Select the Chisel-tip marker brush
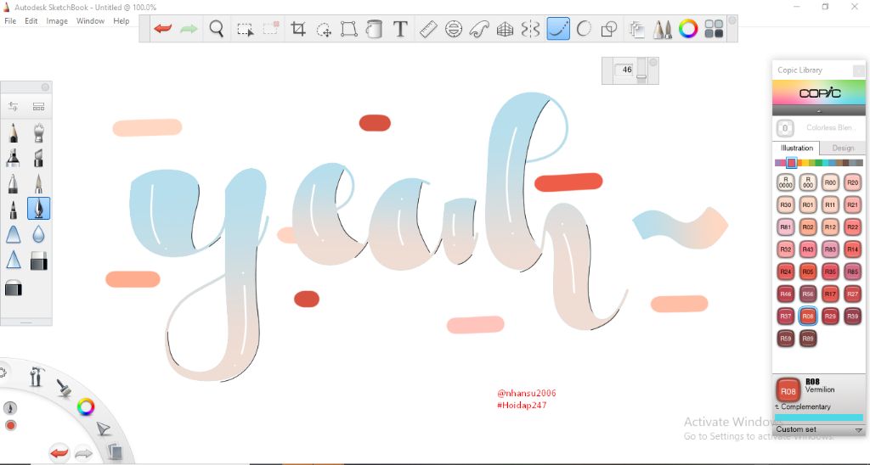 tap(38, 158)
